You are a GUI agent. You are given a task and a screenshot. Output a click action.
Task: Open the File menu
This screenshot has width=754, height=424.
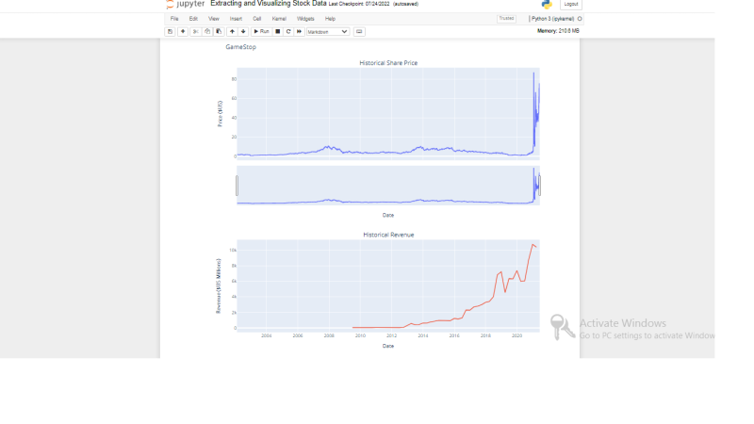[174, 19]
